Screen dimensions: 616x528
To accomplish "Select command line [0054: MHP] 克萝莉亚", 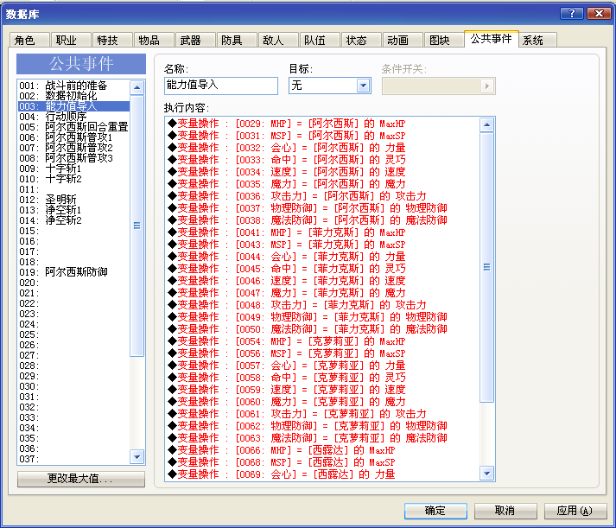I will tap(322, 341).
